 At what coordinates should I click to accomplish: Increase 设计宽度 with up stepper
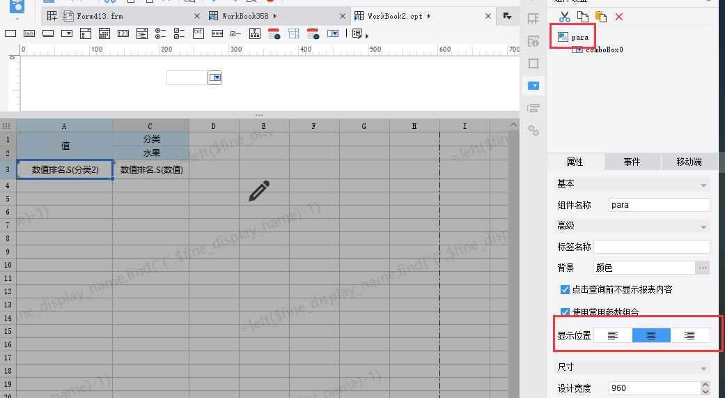pos(705,385)
